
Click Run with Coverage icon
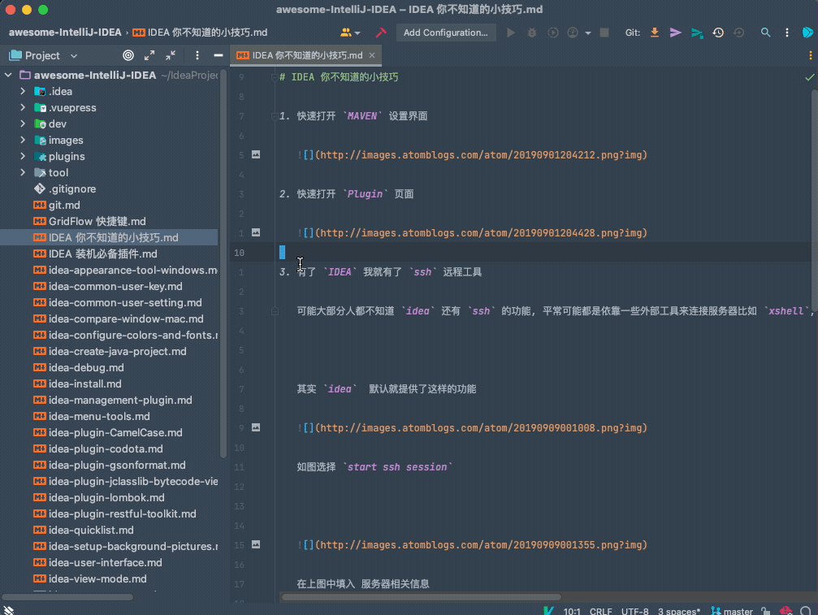(x=552, y=32)
